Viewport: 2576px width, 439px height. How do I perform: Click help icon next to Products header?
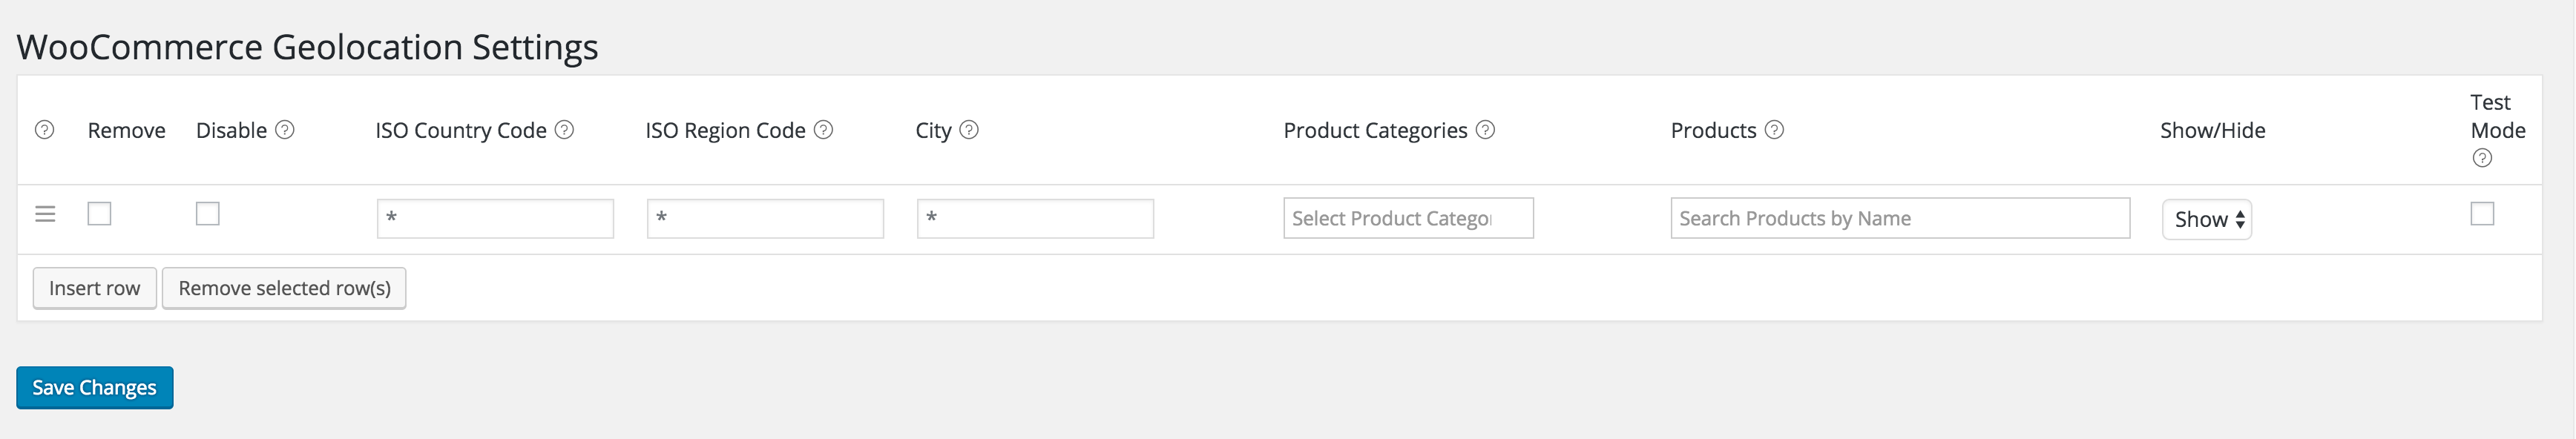[1774, 130]
